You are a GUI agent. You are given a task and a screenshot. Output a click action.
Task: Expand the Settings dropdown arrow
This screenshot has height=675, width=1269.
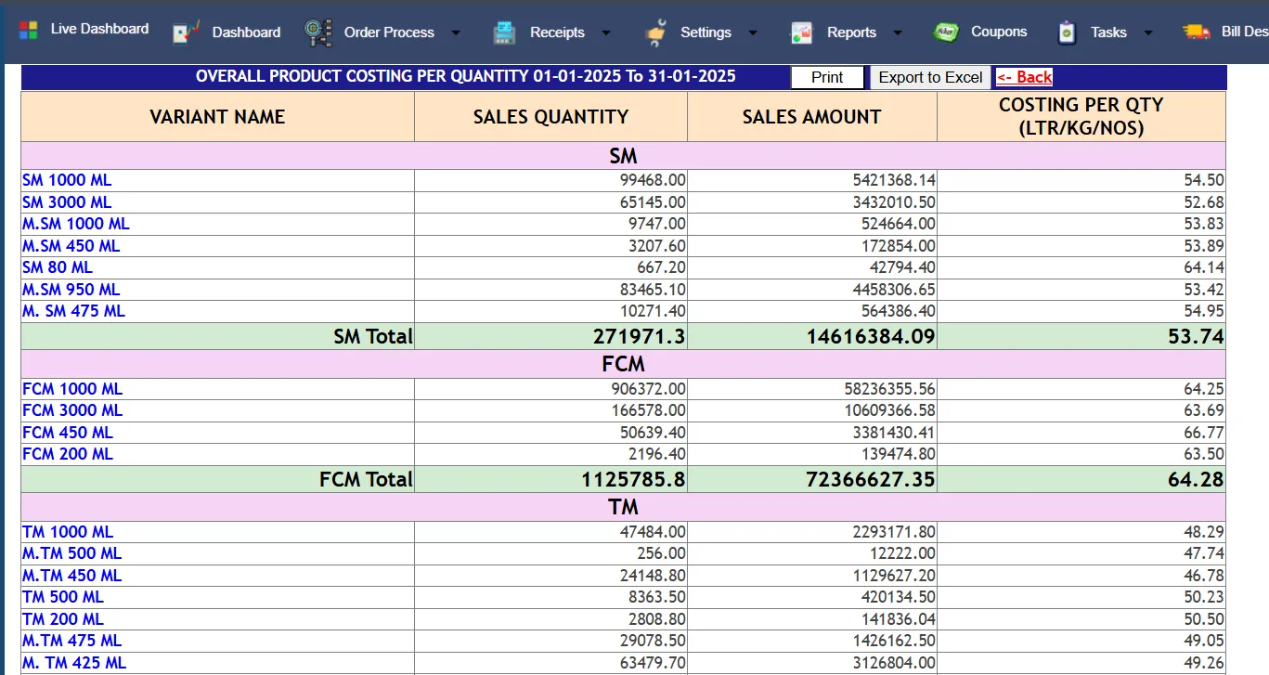click(x=753, y=32)
